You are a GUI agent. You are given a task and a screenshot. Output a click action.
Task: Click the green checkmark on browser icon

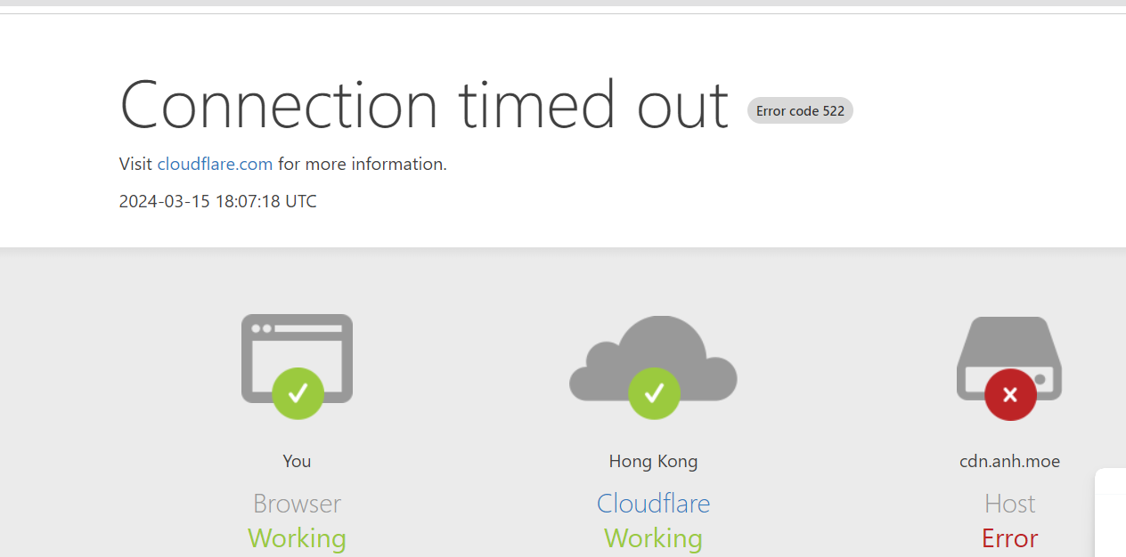(298, 393)
